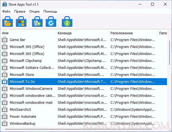
Task: Click the Microsoft Clipchamp row icon
Action: click(5, 61)
